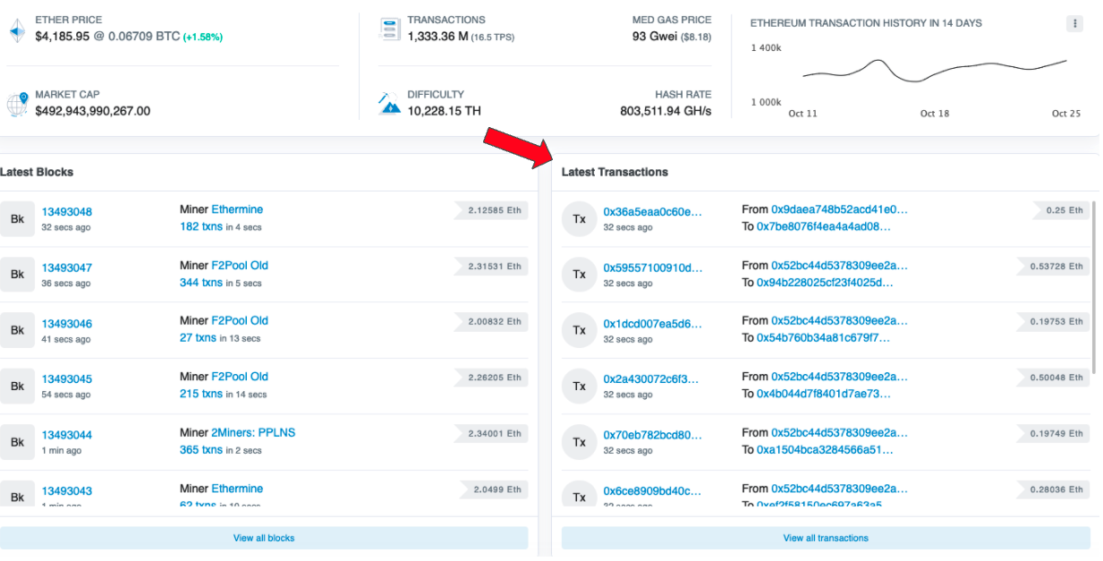Click the 0.25 Eth transaction amount tag
Screen dimensions: 1103x561
1062,210
